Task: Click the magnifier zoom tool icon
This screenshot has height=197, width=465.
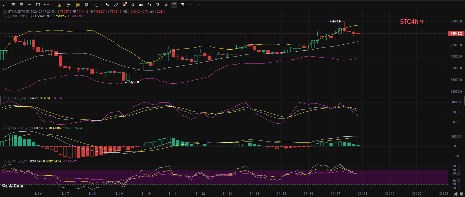Action: point(124,5)
